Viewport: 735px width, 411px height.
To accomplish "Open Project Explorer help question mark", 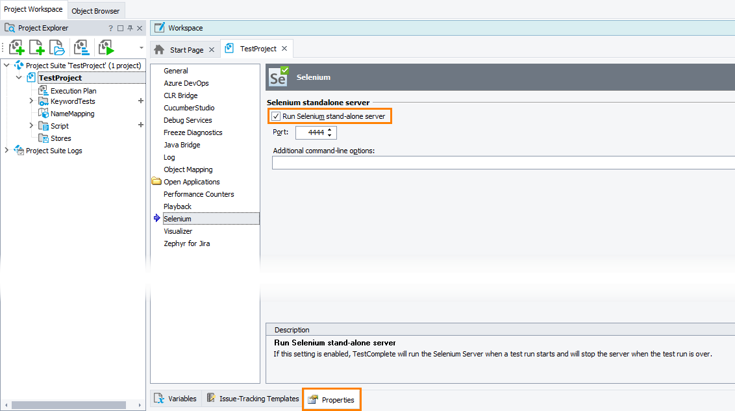I will tap(110, 29).
